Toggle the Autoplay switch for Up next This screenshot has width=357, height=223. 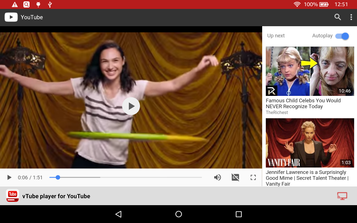[342, 36]
